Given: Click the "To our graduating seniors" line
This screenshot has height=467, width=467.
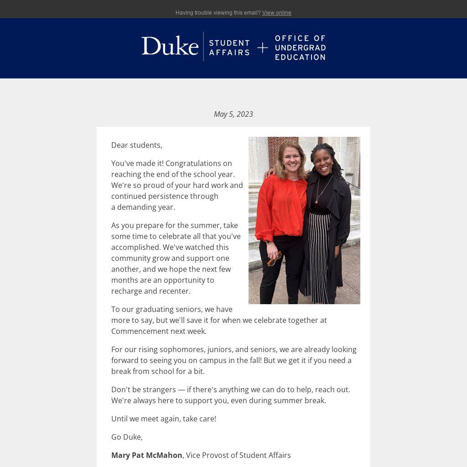Looking at the screenshot, I should tap(172, 309).
